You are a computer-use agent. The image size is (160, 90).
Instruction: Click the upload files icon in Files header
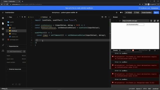(20, 17)
